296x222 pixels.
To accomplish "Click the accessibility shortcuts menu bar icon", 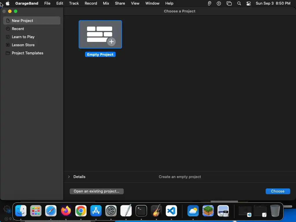I will pos(219,3).
